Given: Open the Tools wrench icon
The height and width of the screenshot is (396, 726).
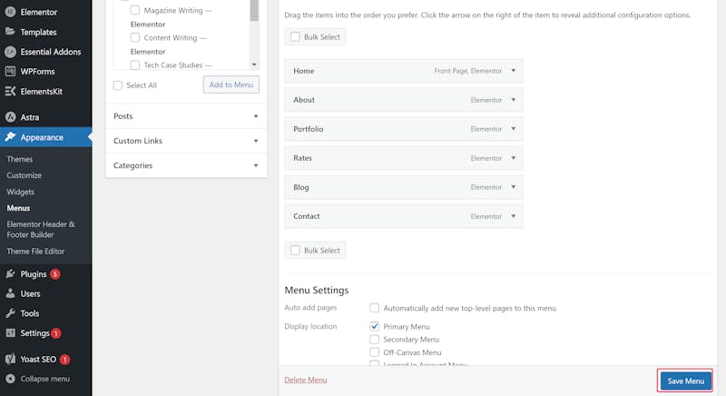Looking at the screenshot, I should point(10,313).
